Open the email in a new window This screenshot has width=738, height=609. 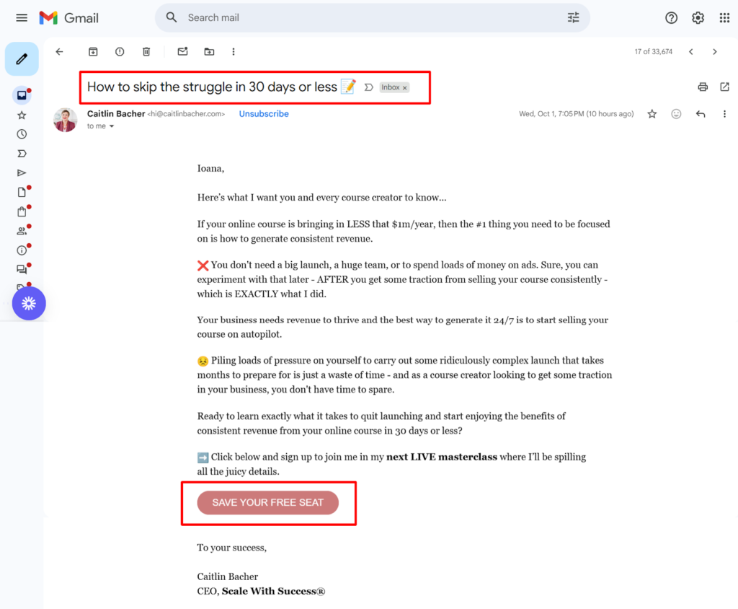(724, 86)
